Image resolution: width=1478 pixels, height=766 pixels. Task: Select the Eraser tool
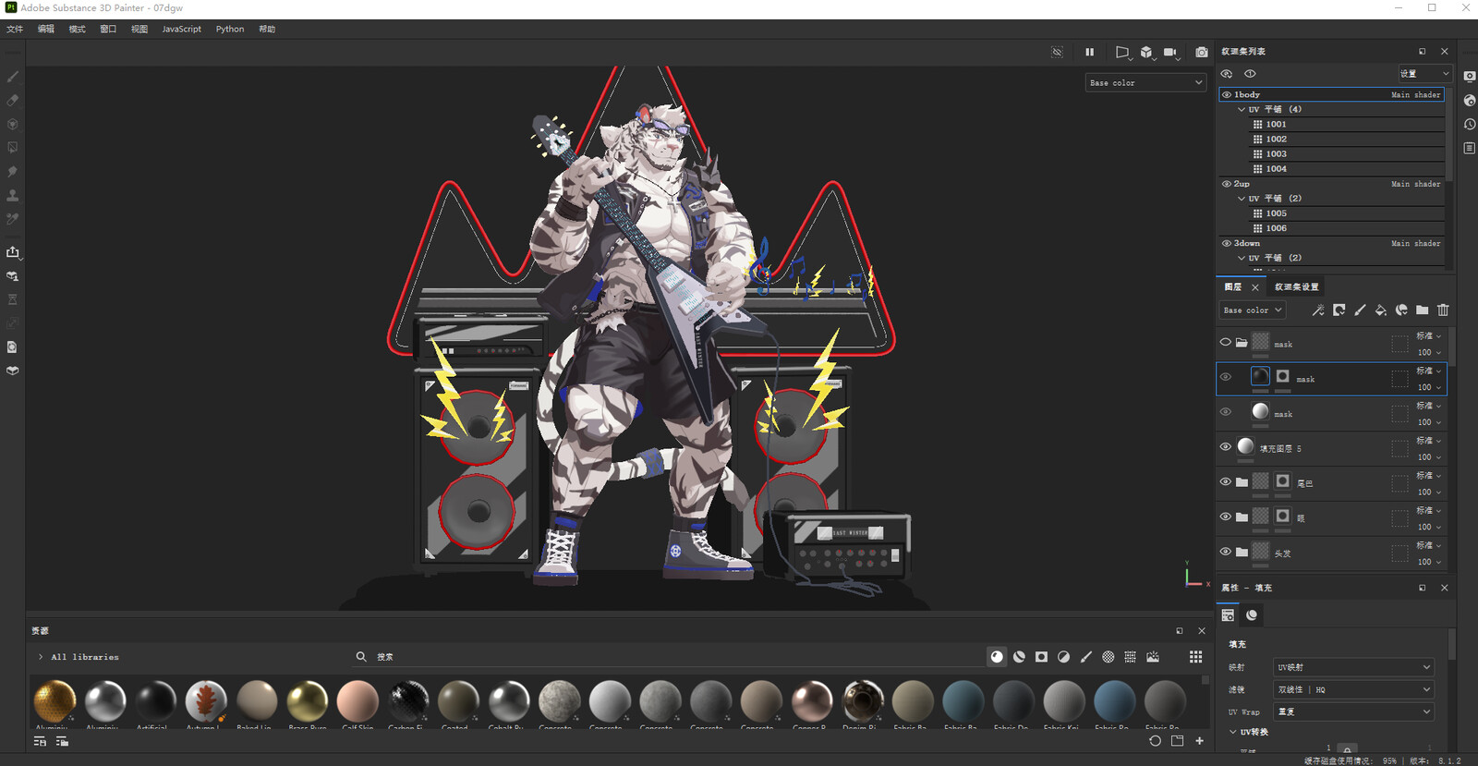tap(13, 100)
